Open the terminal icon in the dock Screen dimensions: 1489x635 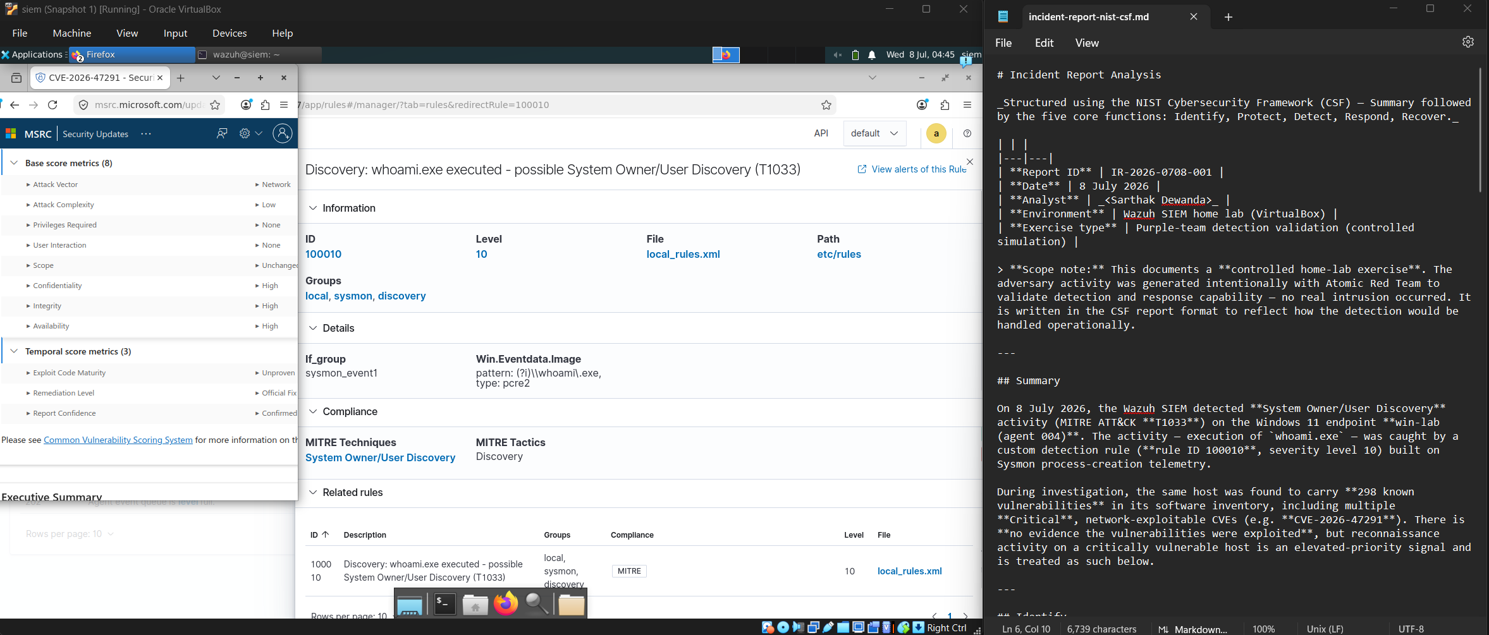445,605
